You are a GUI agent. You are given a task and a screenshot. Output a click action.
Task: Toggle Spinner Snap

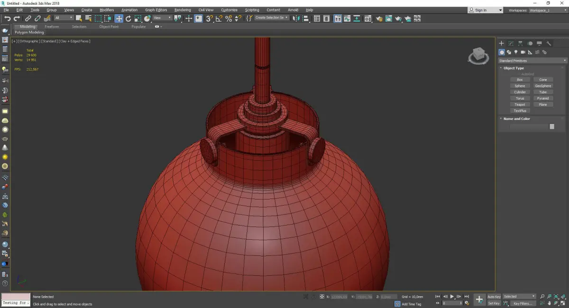pos(238,18)
